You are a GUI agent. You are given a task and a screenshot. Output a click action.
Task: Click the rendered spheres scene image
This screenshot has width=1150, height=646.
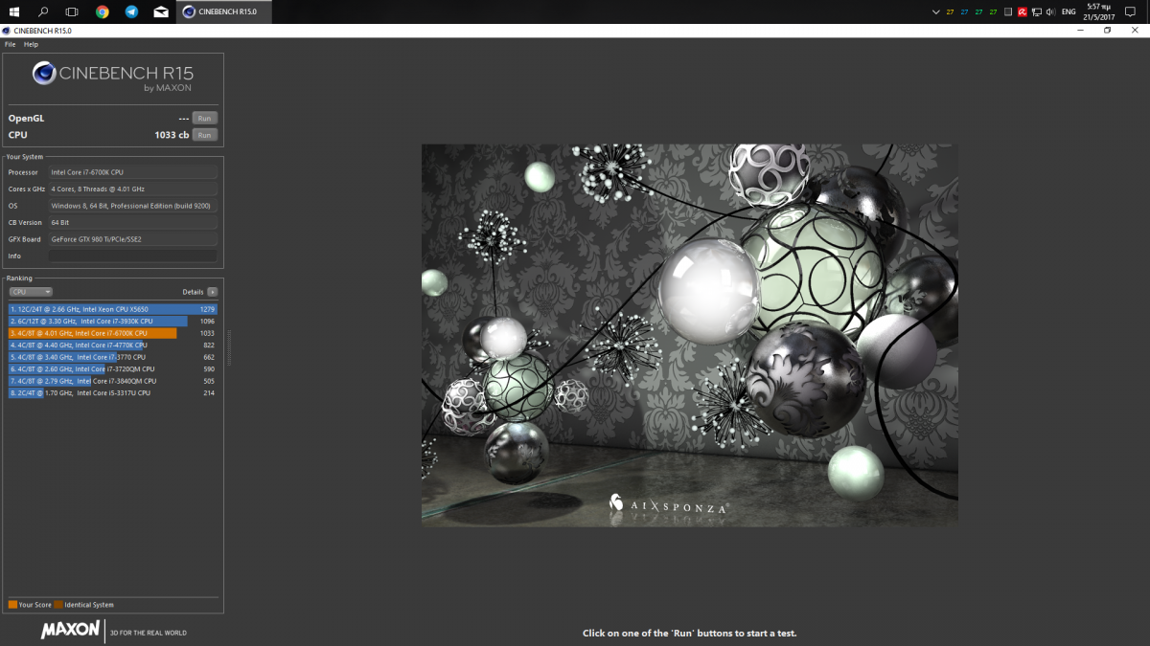coord(690,335)
